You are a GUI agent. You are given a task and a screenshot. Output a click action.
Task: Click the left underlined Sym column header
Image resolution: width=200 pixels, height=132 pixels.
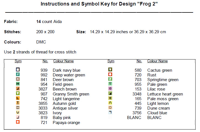point(18,61)
